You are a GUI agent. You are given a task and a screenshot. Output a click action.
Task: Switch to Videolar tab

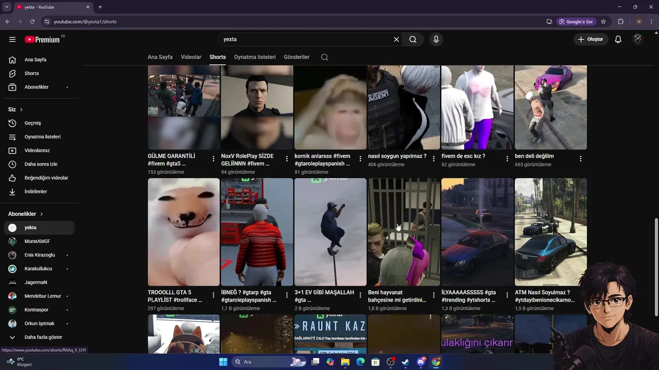[x=191, y=57]
